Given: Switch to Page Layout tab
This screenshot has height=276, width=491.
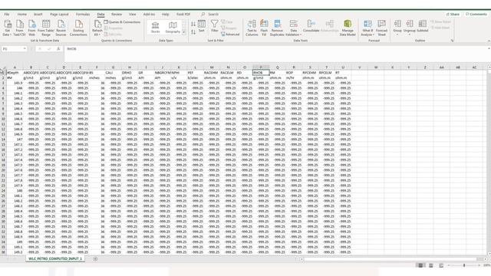Looking at the screenshot, I should [x=59, y=15].
